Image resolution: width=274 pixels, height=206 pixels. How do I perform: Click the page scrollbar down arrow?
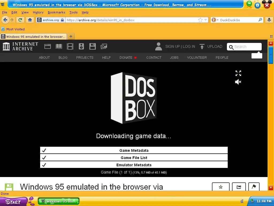point(271,187)
